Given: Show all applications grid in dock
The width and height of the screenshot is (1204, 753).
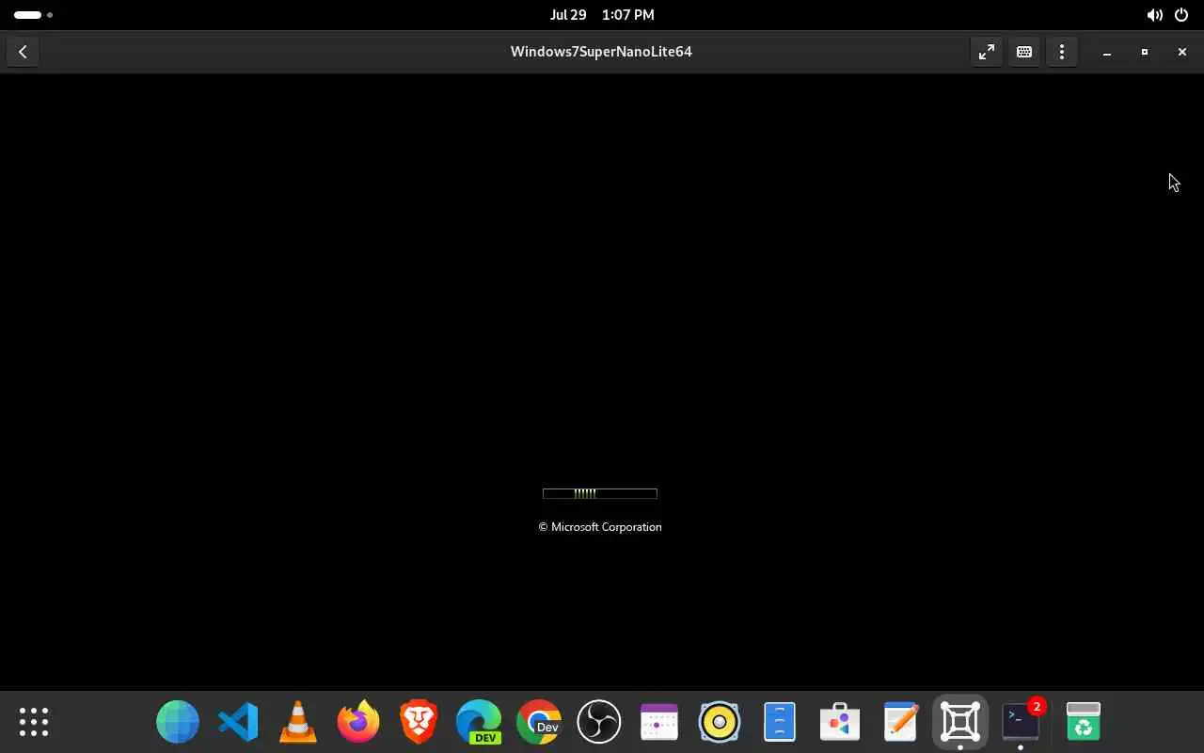Looking at the screenshot, I should coord(34,722).
